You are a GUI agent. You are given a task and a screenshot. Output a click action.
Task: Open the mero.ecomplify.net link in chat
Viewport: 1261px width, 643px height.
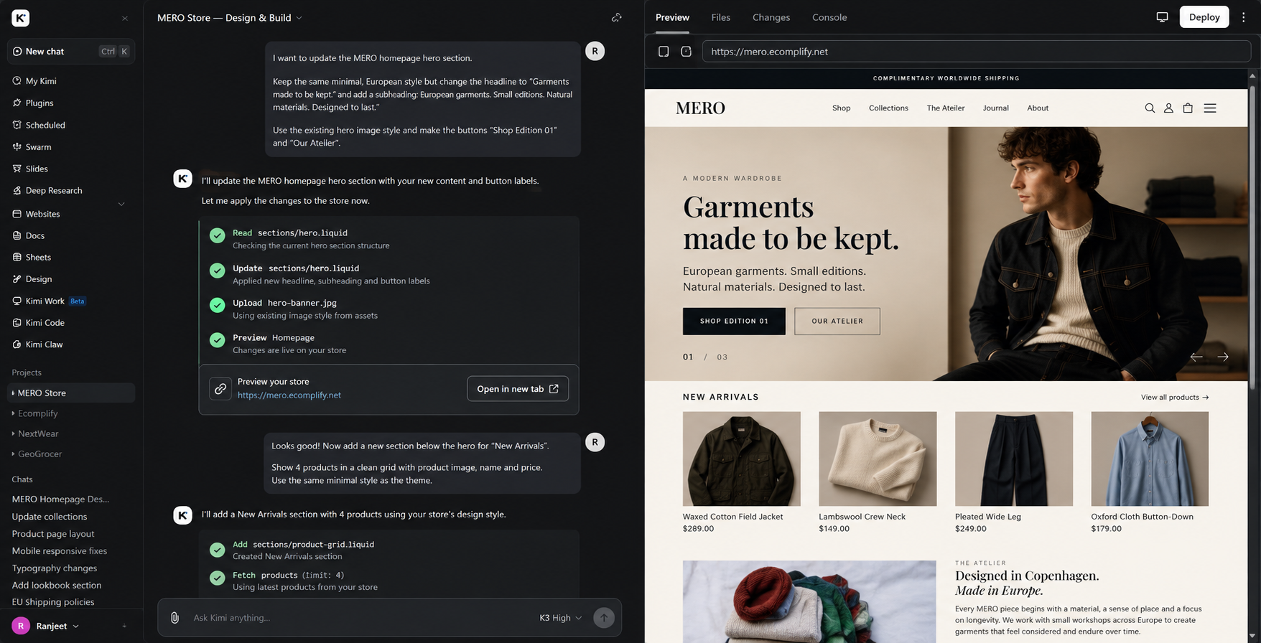tap(289, 395)
